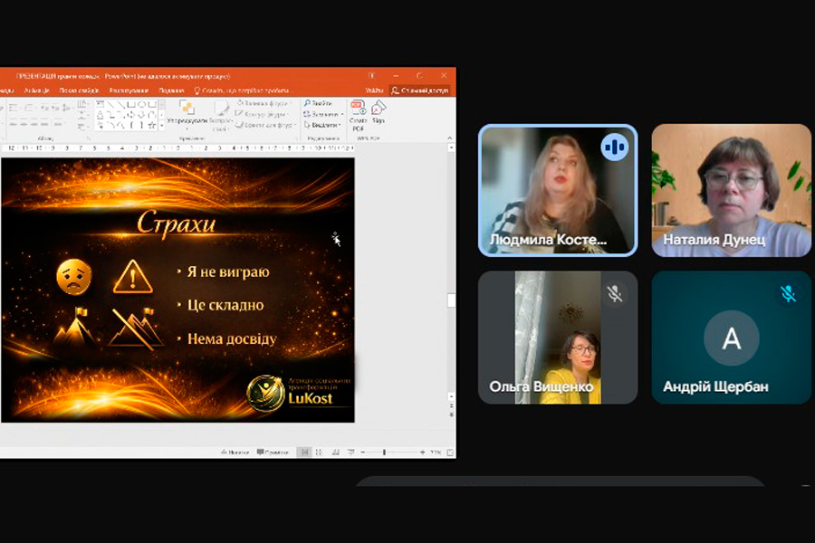Viewport: 815px width, 543px height.
Task: Start the slide show from the status bar
Action: (x=351, y=452)
